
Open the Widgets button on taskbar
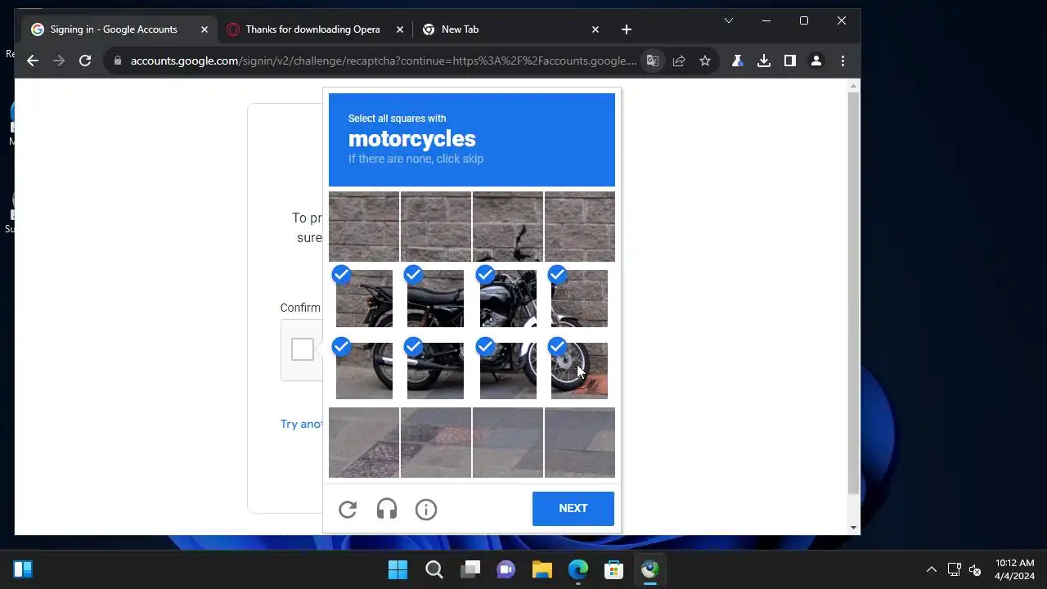pyautogui.click(x=23, y=569)
